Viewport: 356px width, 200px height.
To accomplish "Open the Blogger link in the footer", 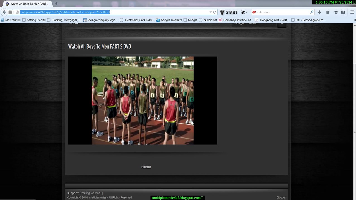I will 281,197.
